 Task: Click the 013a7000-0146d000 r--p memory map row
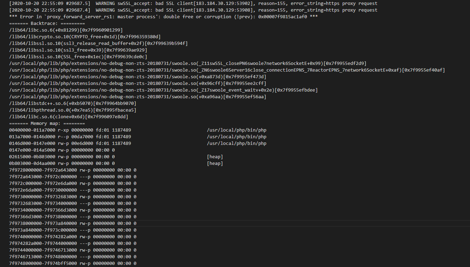pyautogui.click(x=138, y=137)
